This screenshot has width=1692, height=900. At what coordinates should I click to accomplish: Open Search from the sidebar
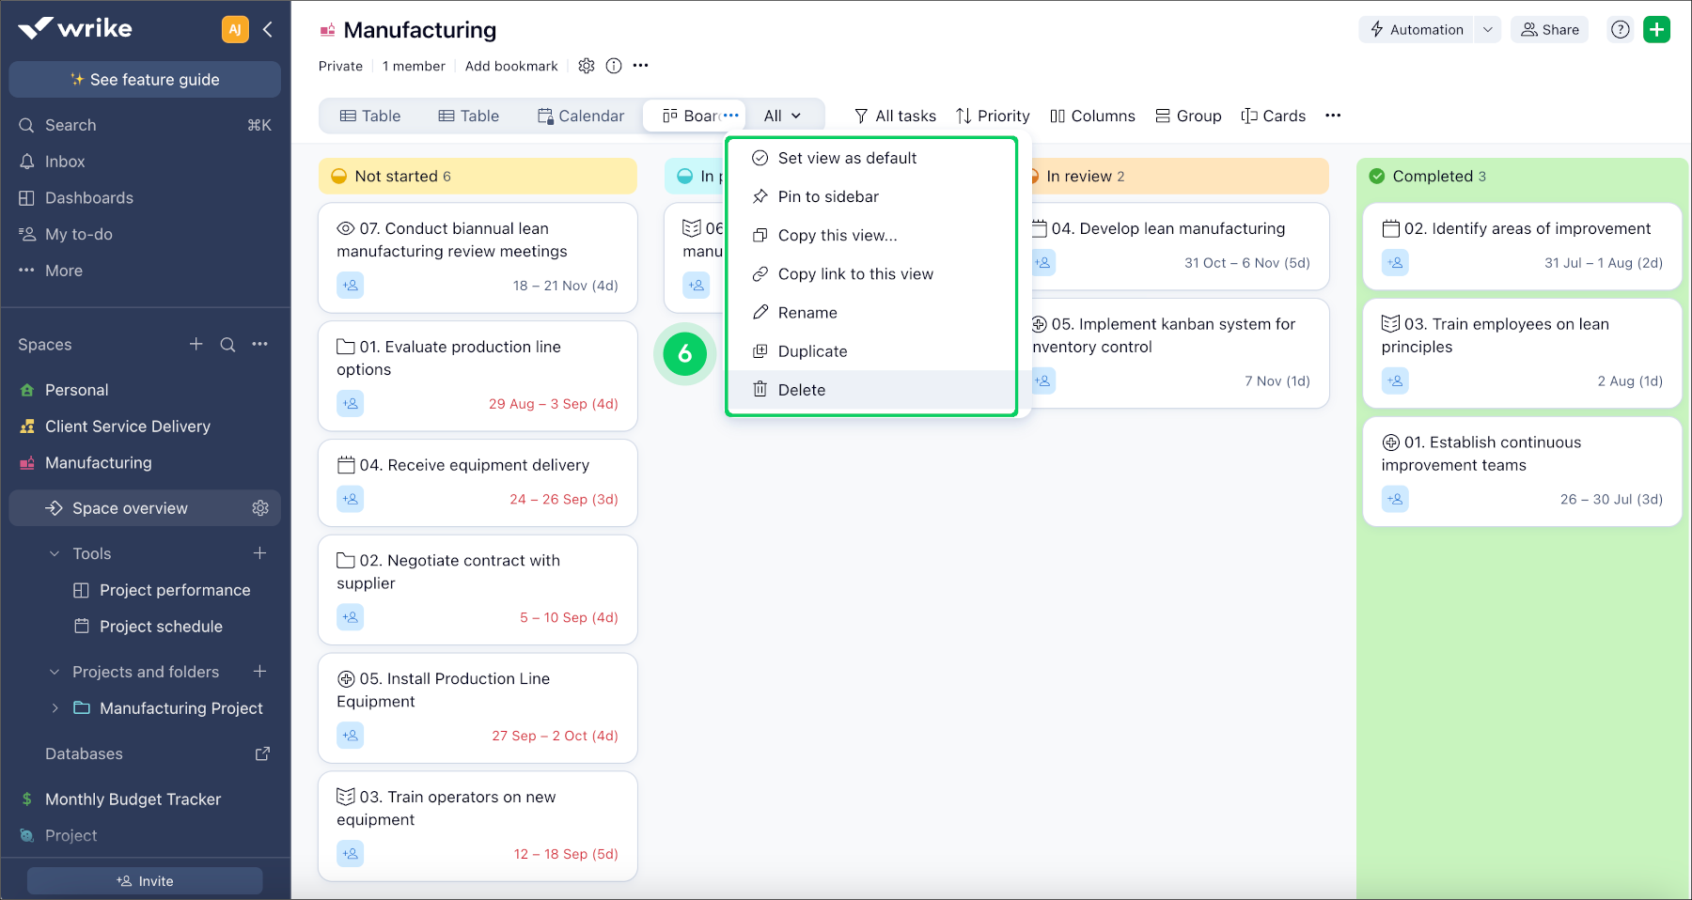tap(70, 124)
